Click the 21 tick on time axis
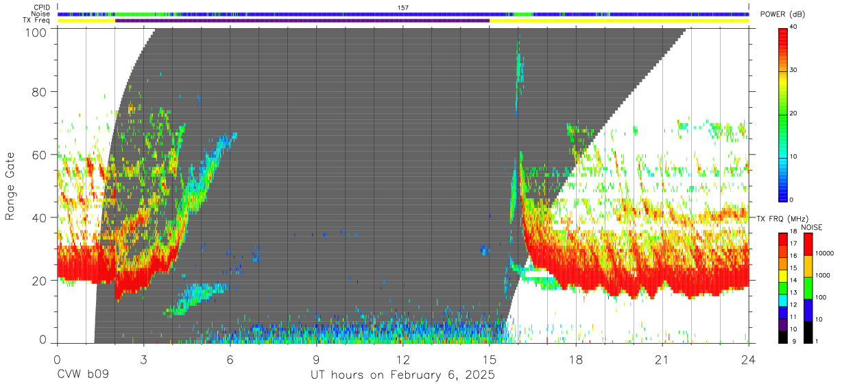The width and height of the screenshot is (842, 389). click(662, 359)
